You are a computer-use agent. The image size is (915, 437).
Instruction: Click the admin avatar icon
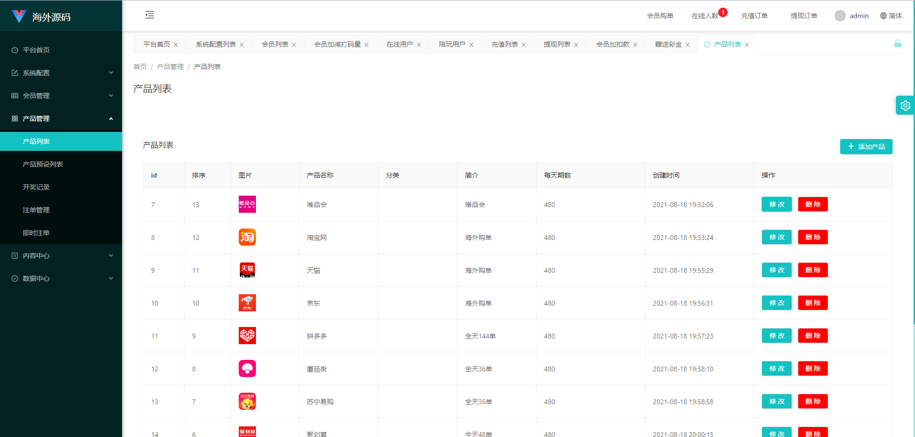coord(840,16)
